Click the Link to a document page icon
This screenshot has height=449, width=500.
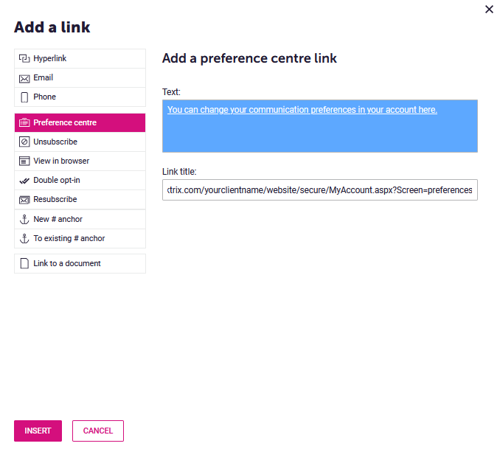point(24,264)
